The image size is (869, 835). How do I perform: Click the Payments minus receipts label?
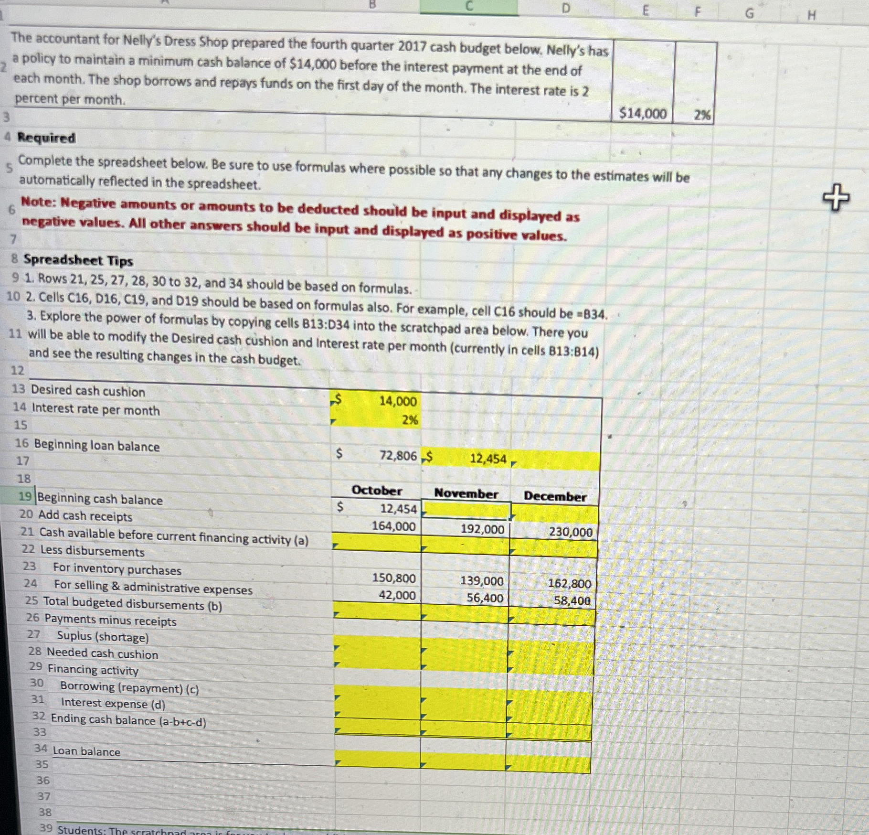click(x=110, y=620)
